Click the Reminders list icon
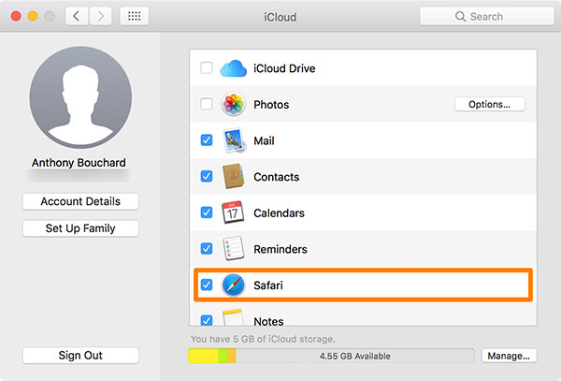Screen dimensions: 561x381 pos(233,248)
